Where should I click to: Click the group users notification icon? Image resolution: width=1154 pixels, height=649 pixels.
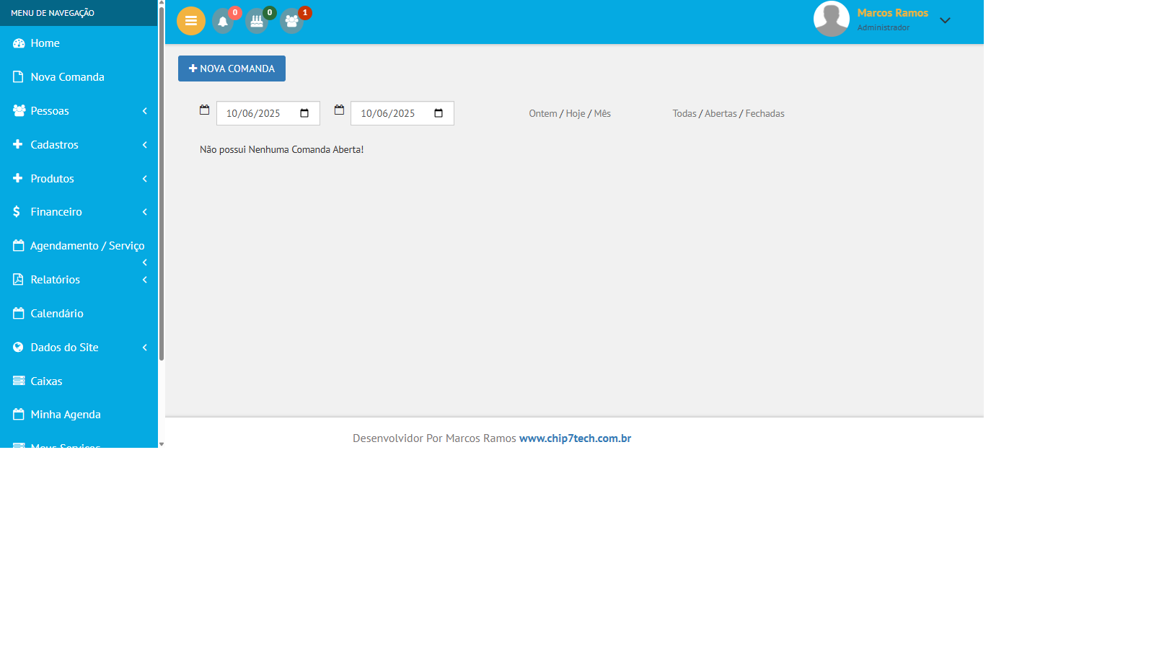[x=291, y=22]
